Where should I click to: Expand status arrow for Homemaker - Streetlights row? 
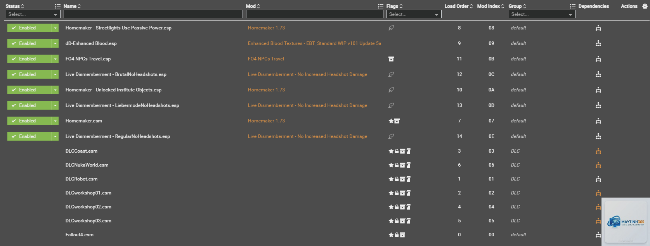[x=55, y=28]
